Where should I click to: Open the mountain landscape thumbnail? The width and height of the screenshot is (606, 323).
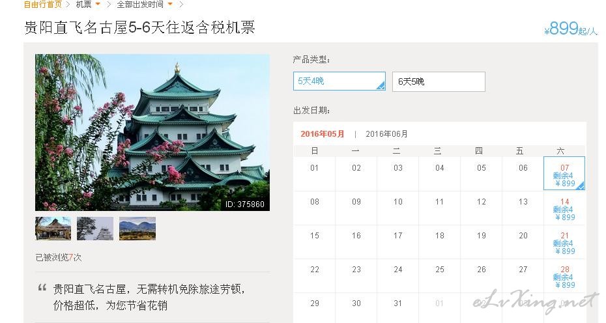137,229
